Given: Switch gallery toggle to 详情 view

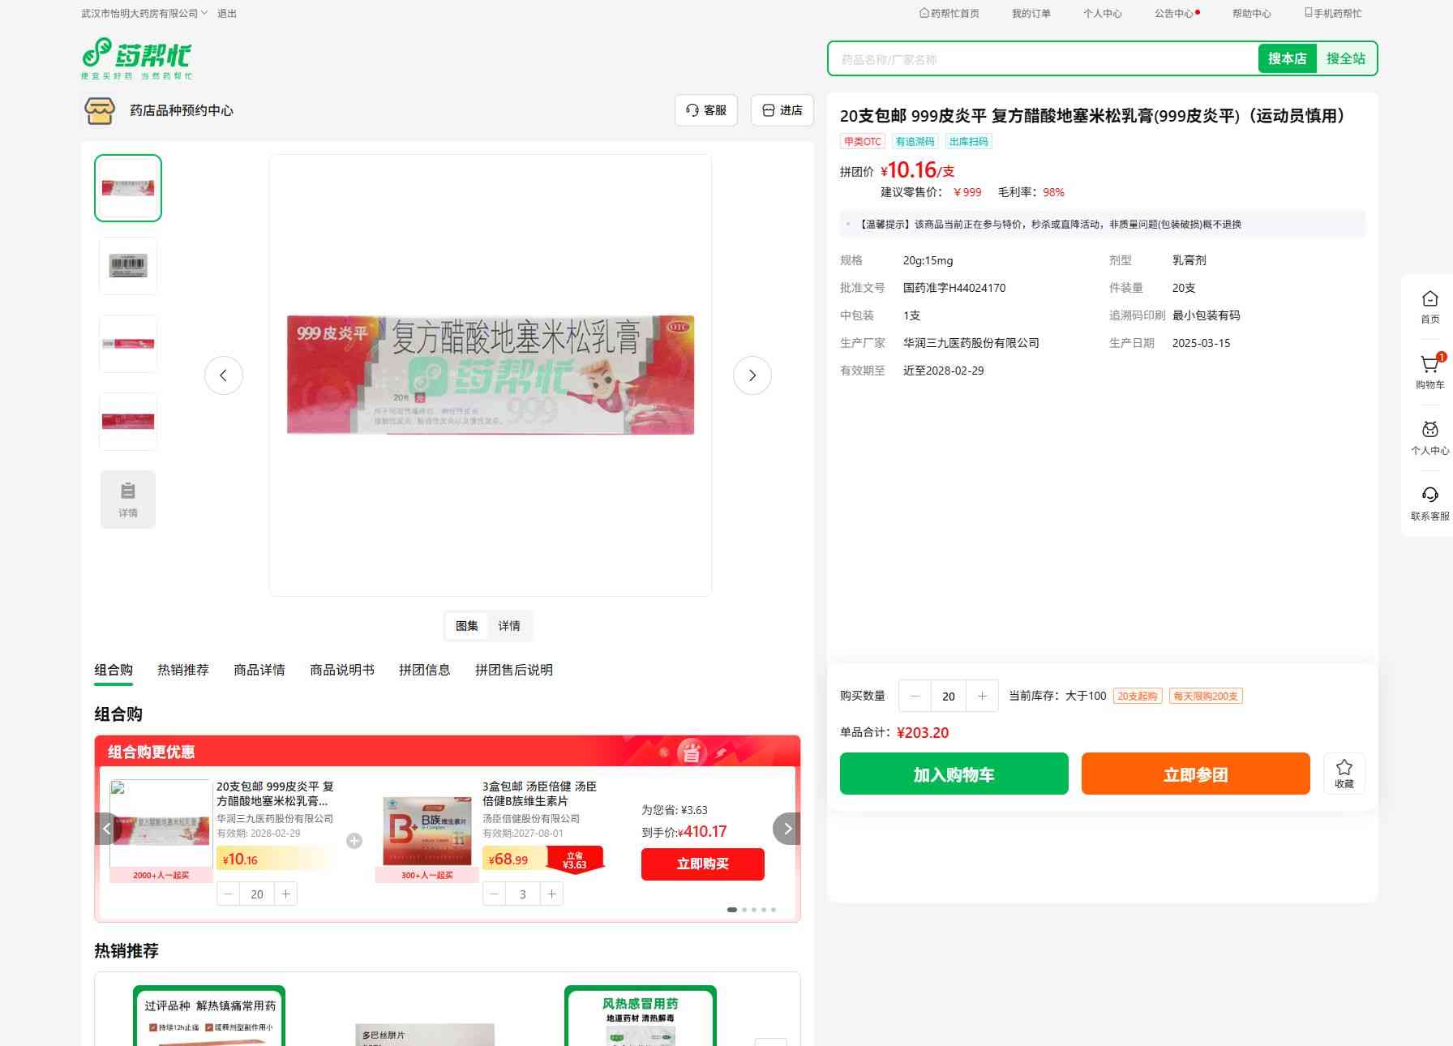Looking at the screenshot, I should tap(509, 626).
